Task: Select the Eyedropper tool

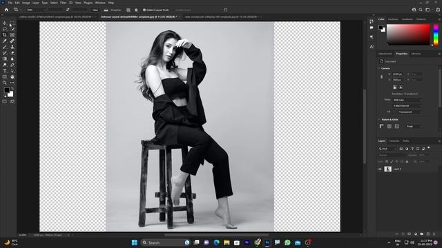Action: point(5,41)
